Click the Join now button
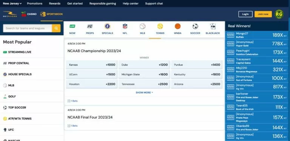Image resolution: width=290 pixels, height=141 pixels. 263,14
